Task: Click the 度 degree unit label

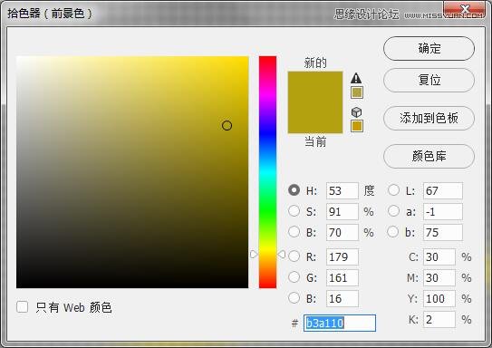Action: [369, 190]
